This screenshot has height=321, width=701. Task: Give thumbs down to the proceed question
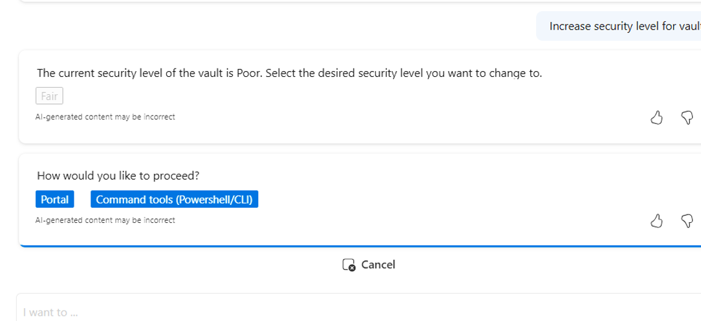click(687, 221)
